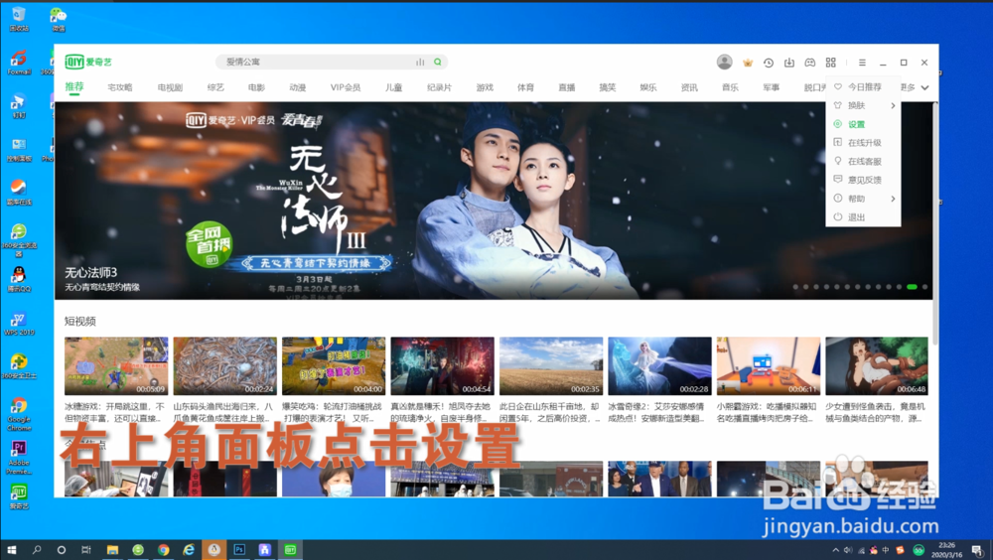
Task: Select 在线客服 menu entry
Action: 864,161
